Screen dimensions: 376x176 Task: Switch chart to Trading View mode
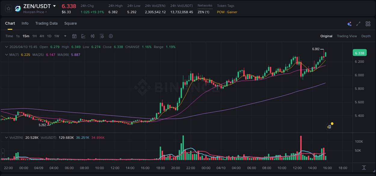pos(347,36)
